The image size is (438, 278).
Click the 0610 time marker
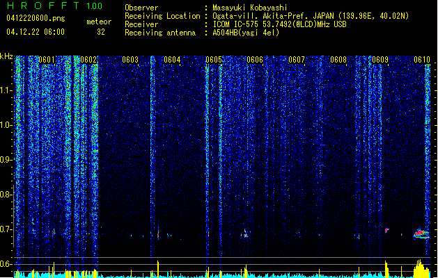click(x=422, y=60)
